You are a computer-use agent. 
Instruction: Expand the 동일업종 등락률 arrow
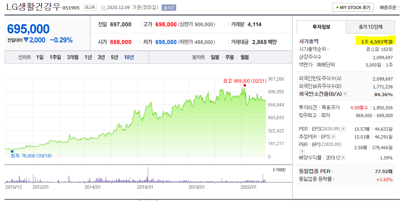[334, 179]
